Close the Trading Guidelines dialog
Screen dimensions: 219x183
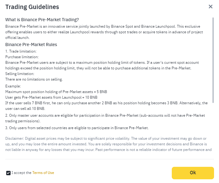211,7
